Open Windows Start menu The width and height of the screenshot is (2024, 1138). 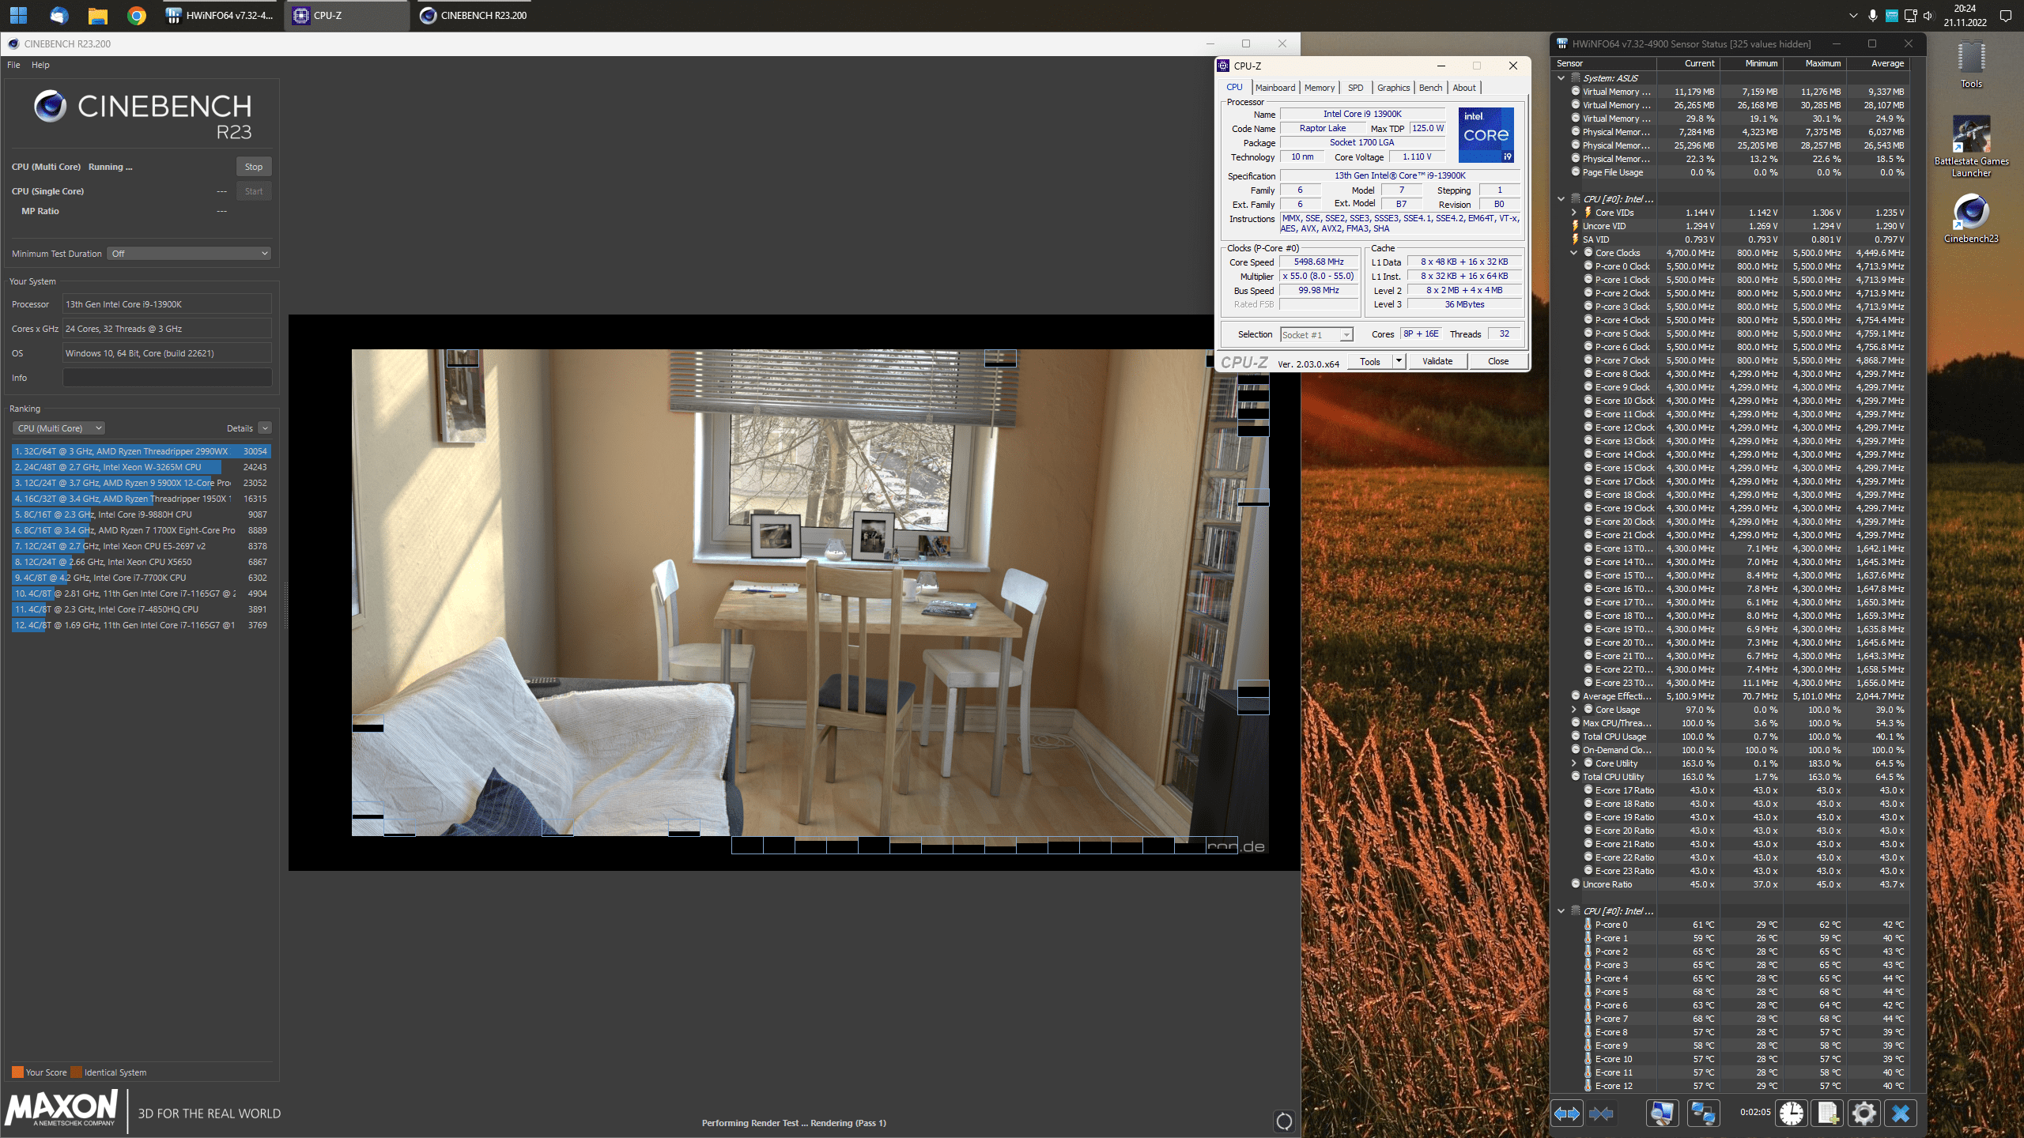coord(18,15)
